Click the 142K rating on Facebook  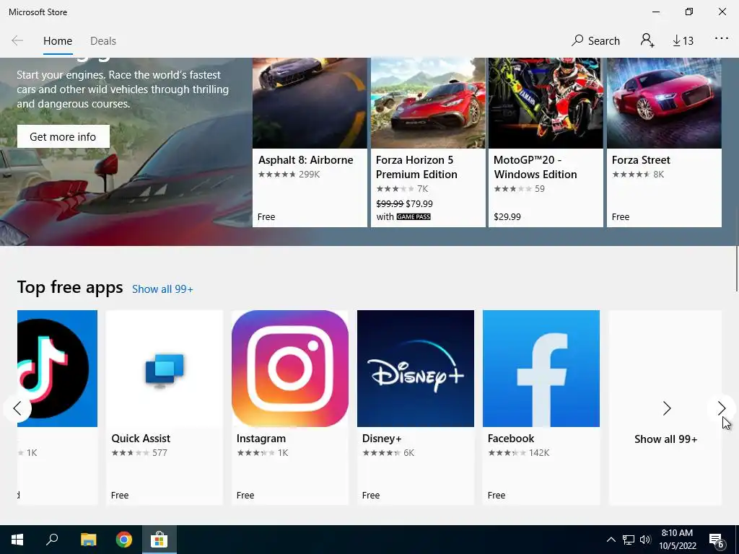[539, 453]
